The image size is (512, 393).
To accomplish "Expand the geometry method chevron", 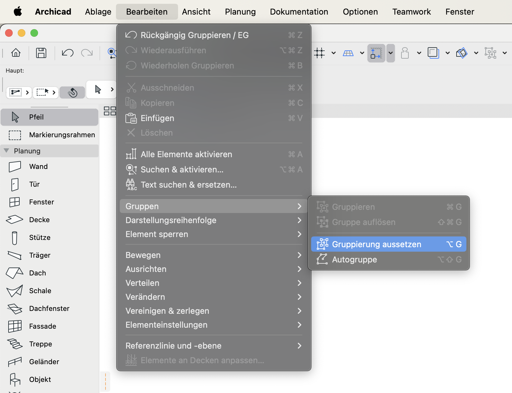I will (27, 92).
